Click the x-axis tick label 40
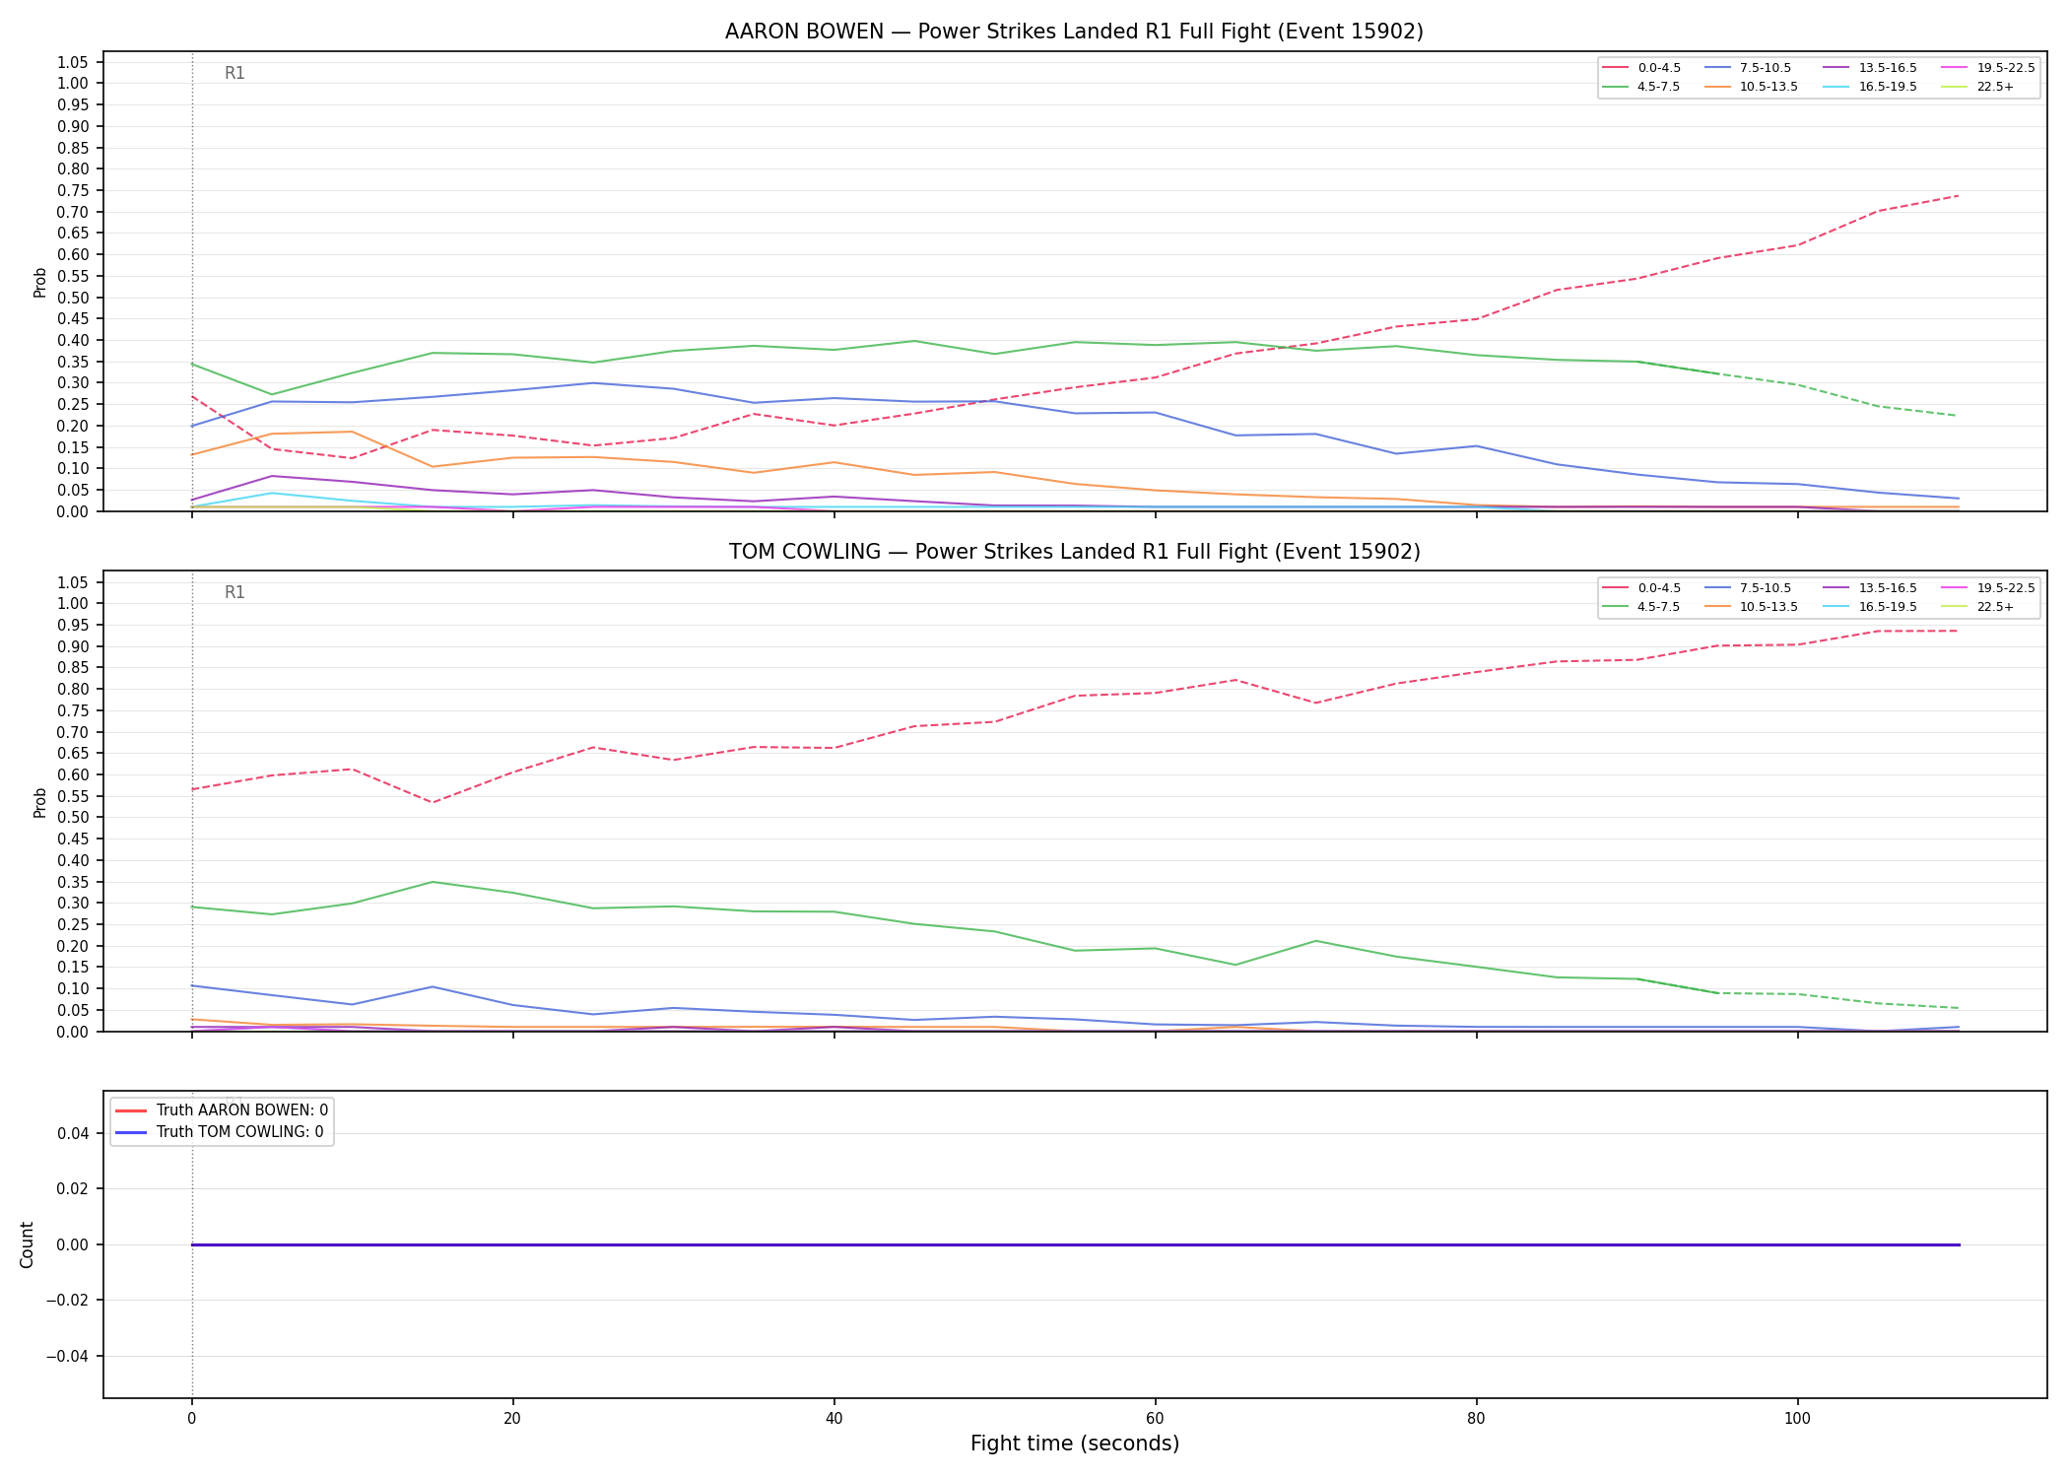Viewport: 2069px width, 1478px height. [834, 1419]
